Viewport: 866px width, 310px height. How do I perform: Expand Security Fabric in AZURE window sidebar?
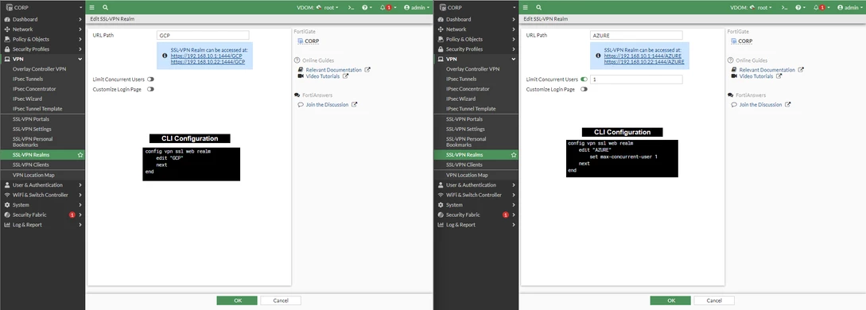[476, 215]
